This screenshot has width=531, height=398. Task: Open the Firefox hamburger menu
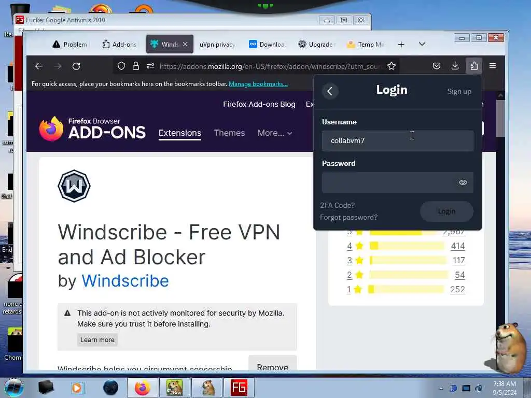coord(493,66)
